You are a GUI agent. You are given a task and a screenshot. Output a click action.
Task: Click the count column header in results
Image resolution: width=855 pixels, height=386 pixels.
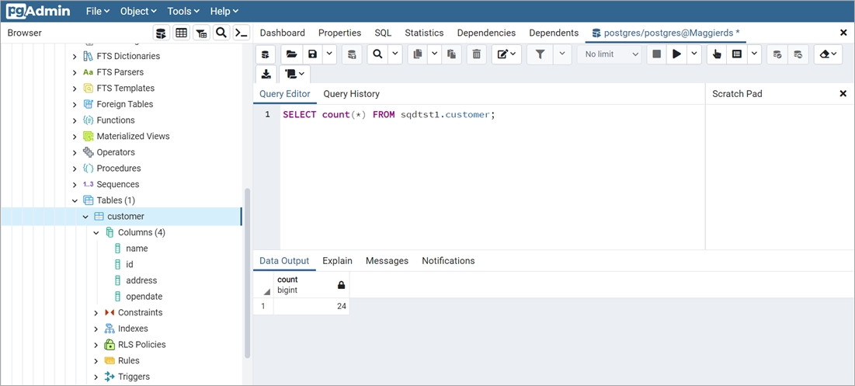tap(311, 284)
